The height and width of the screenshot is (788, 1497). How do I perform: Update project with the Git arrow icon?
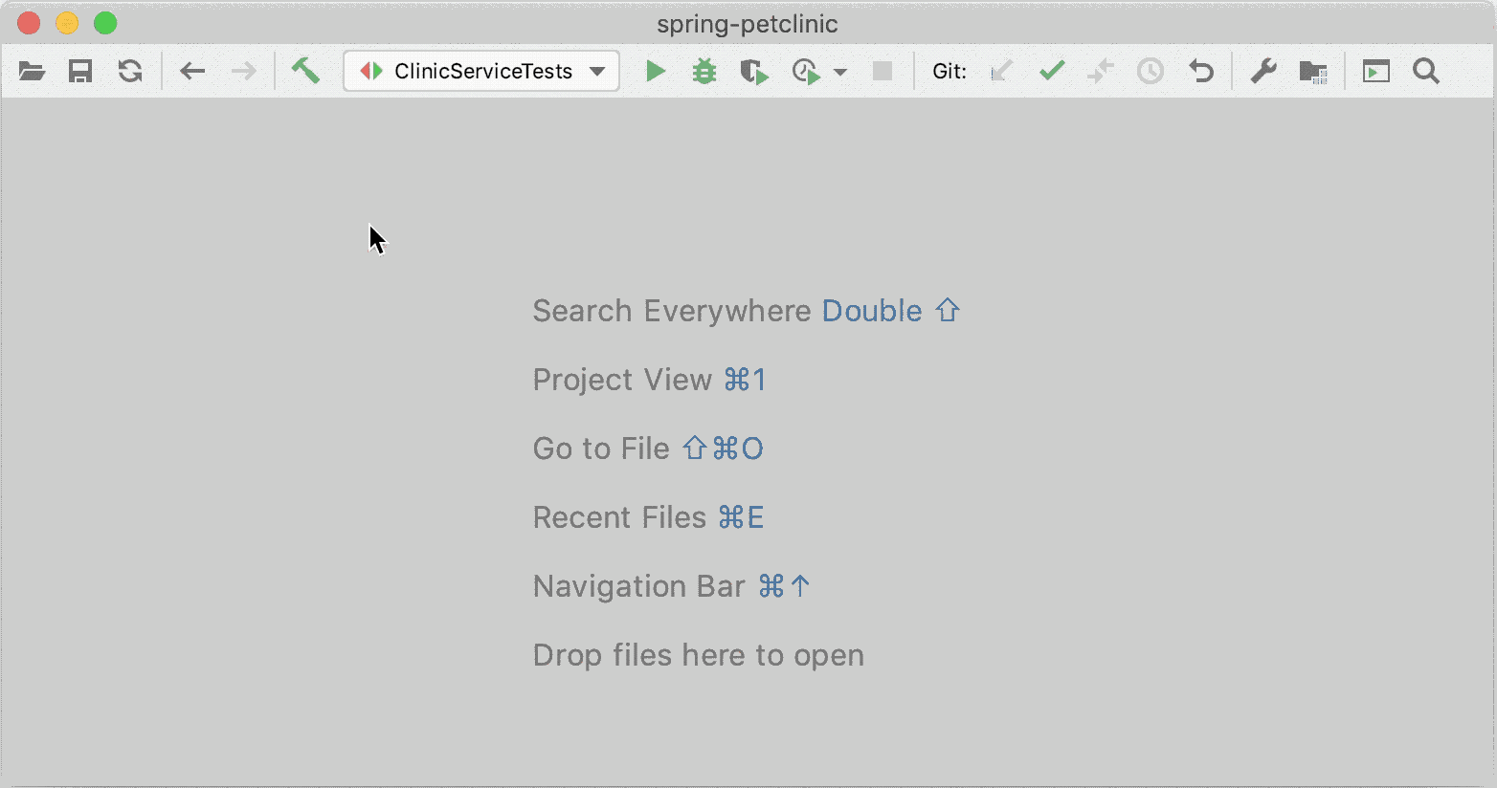[1001, 72]
